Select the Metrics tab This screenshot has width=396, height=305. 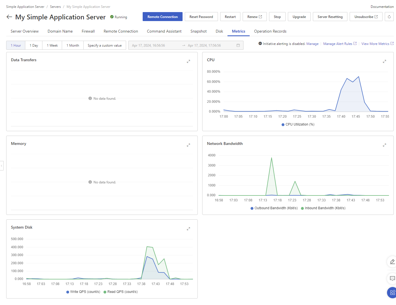(239, 31)
